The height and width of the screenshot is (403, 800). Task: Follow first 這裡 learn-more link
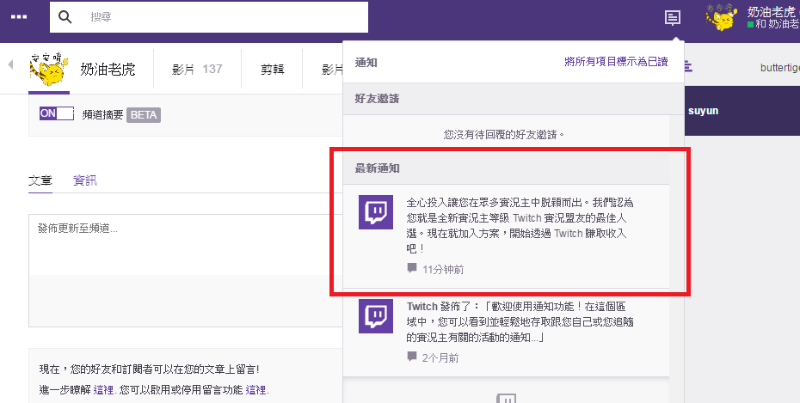coord(103,390)
